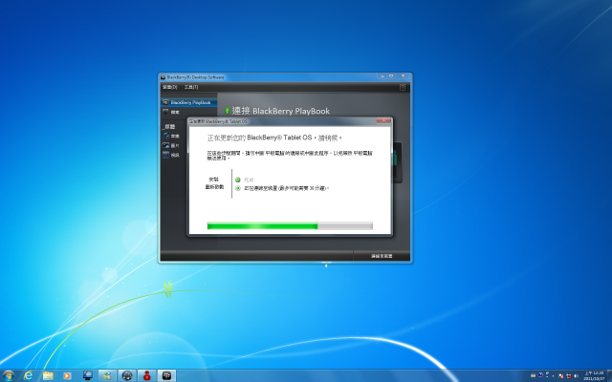Viewport: 612px width, 382px height.
Task: Click the monitor icon on the taskbar
Action: 88,375
